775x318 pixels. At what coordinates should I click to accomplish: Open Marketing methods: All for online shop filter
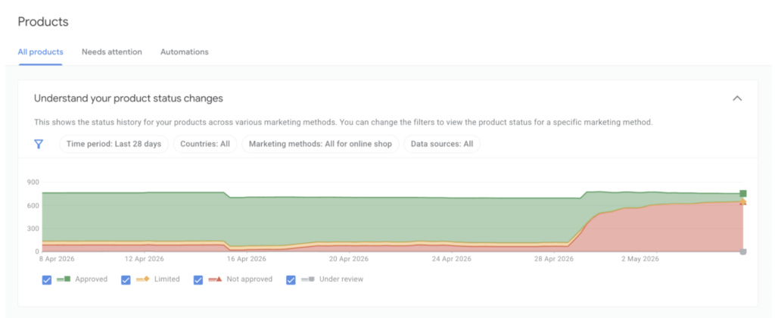pyautogui.click(x=320, y=144)
